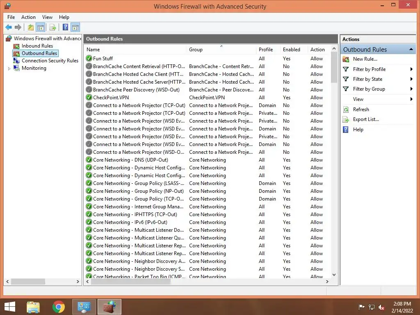Sort rules by the Profile column header
Screen dimensions: 420x315
[x=268, y=50]
